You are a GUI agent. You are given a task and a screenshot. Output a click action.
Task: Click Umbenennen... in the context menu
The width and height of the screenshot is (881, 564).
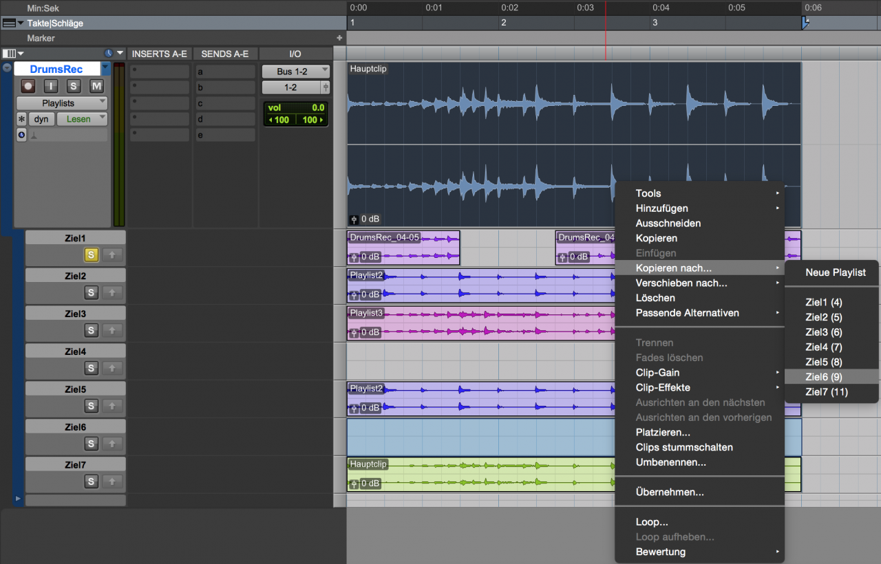coord(670,462)
